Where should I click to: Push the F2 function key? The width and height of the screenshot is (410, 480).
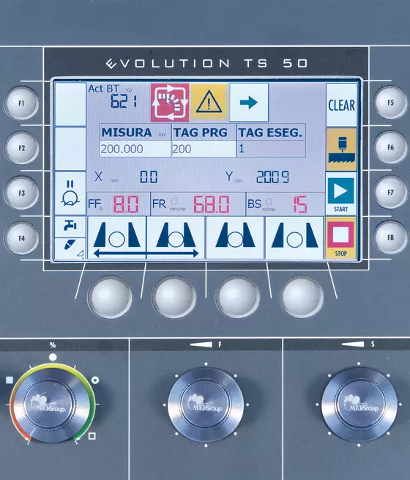21,148
